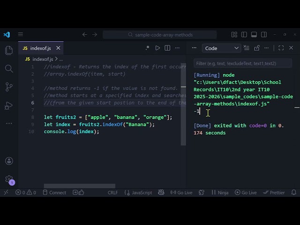
Task: Clear the output with the list icon
Action: [247, 48]
